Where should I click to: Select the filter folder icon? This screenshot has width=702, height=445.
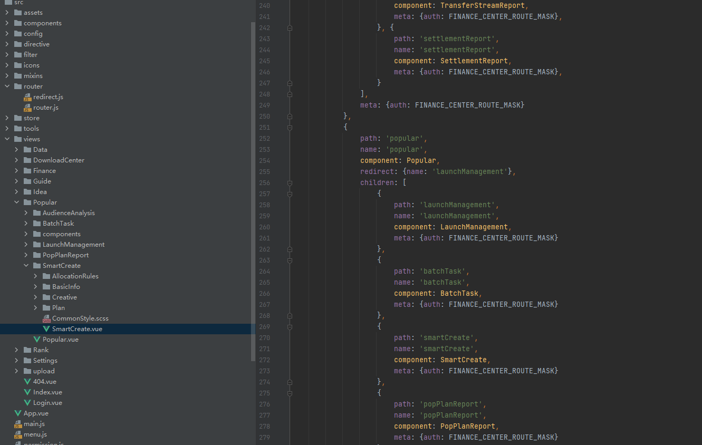tap(18, 55)
